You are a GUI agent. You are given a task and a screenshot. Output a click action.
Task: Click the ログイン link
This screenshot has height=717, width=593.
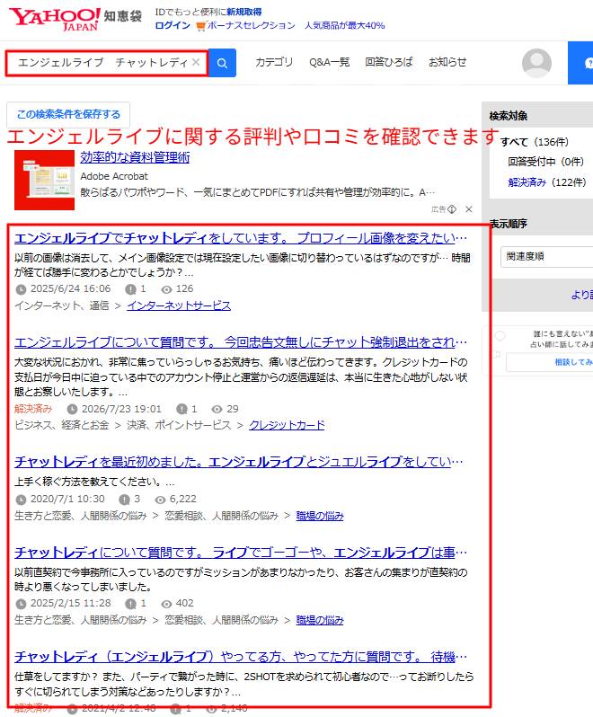pos(173,25)
